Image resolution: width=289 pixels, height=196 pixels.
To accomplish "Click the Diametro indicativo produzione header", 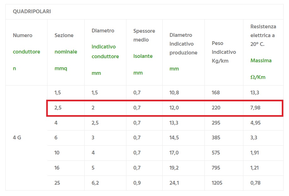I will [x=183, y=52].
